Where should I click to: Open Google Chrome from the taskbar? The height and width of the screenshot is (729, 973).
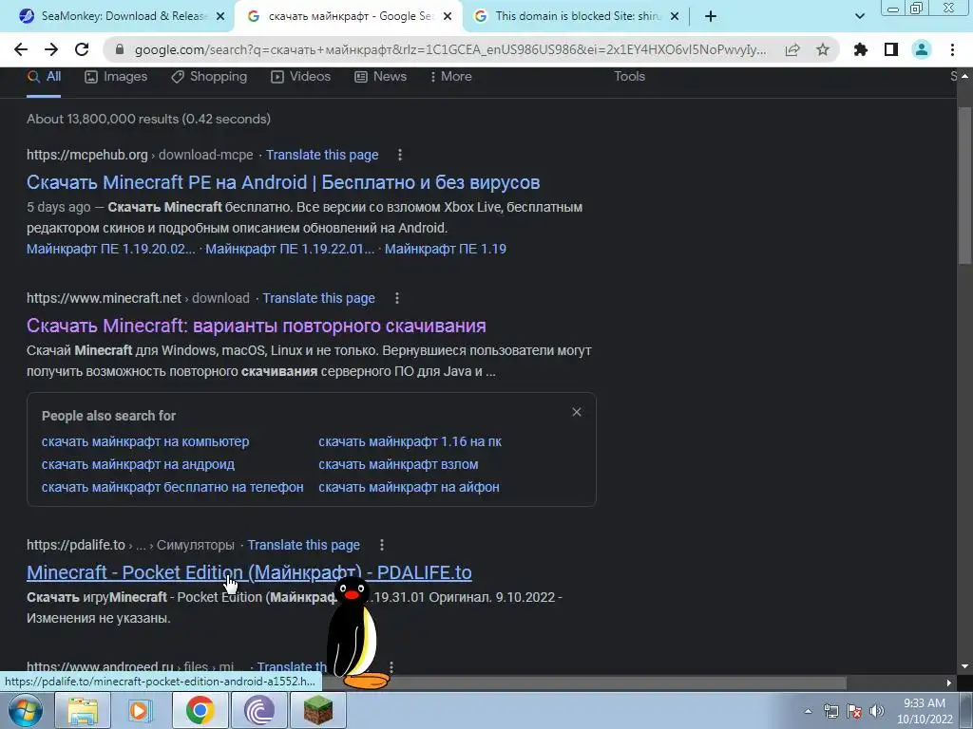(x=200, y=710)
